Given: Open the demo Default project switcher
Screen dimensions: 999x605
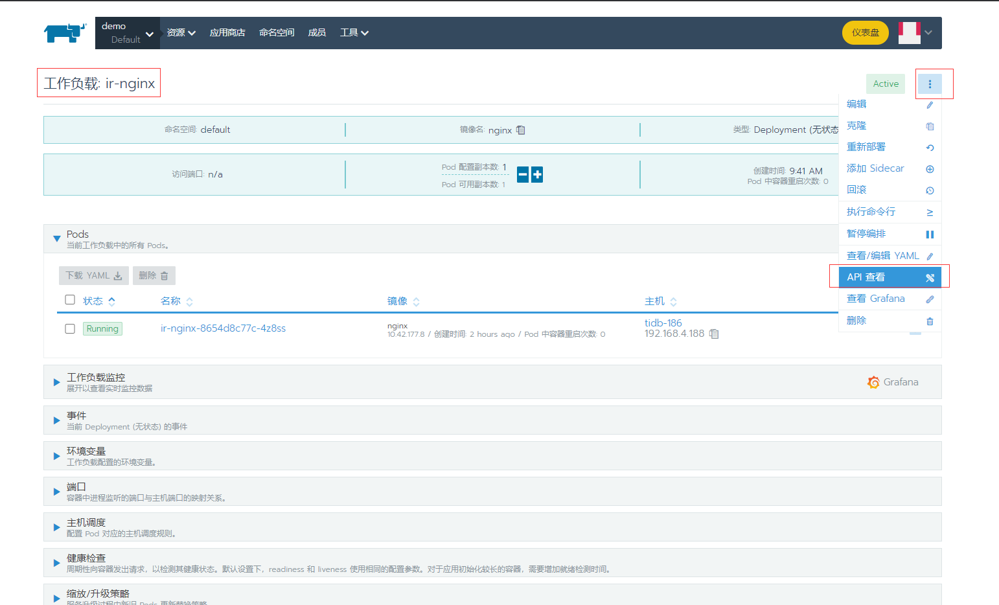Looking at the screenshot, I should [128, 33].
